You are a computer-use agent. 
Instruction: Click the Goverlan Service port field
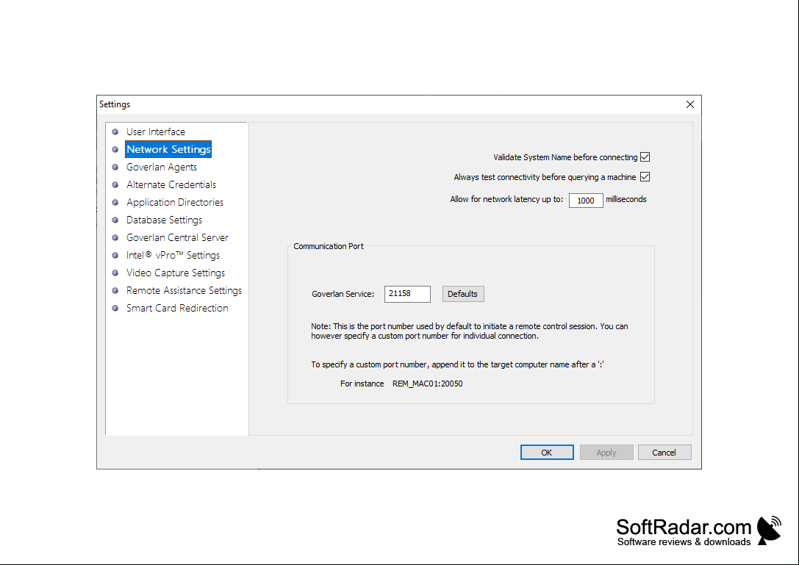pos(407,294)
